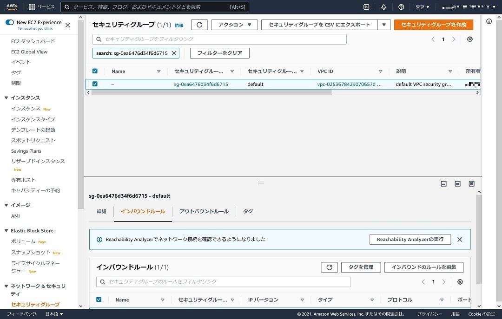This screenshot has height=319, width=502.
Task: Open the sg-0ea6476d34f6d6715 link in table
Action: (201, 84)
